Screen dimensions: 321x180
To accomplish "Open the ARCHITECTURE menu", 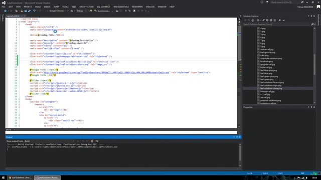I will [86, 6].
